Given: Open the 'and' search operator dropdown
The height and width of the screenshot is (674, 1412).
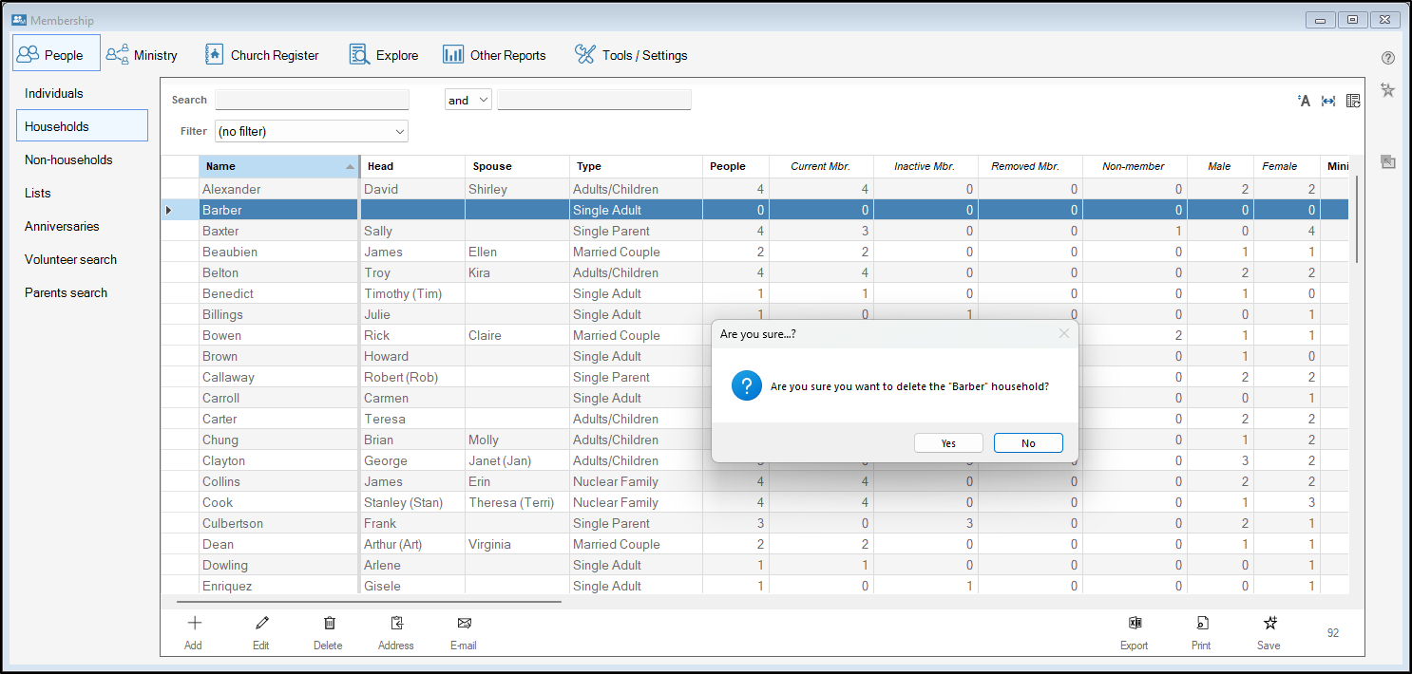Looking at the screenshot, I should coord(467,100).
